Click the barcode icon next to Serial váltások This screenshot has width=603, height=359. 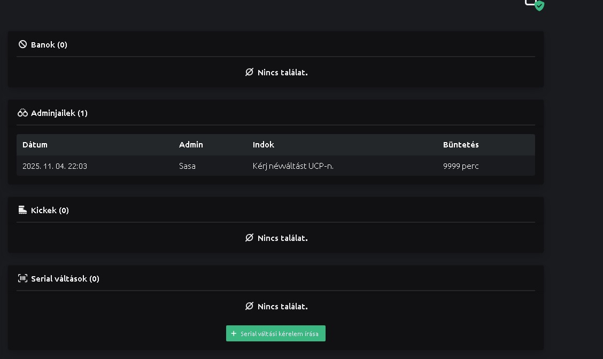pos(22,278)
